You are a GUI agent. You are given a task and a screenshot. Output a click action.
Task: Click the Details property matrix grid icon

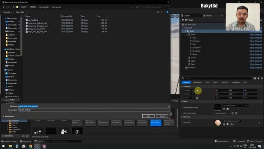[x=255, y=78]
